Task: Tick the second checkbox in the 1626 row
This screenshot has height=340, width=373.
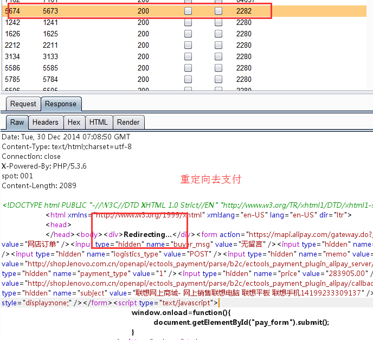Action: (x=218, y=34)
